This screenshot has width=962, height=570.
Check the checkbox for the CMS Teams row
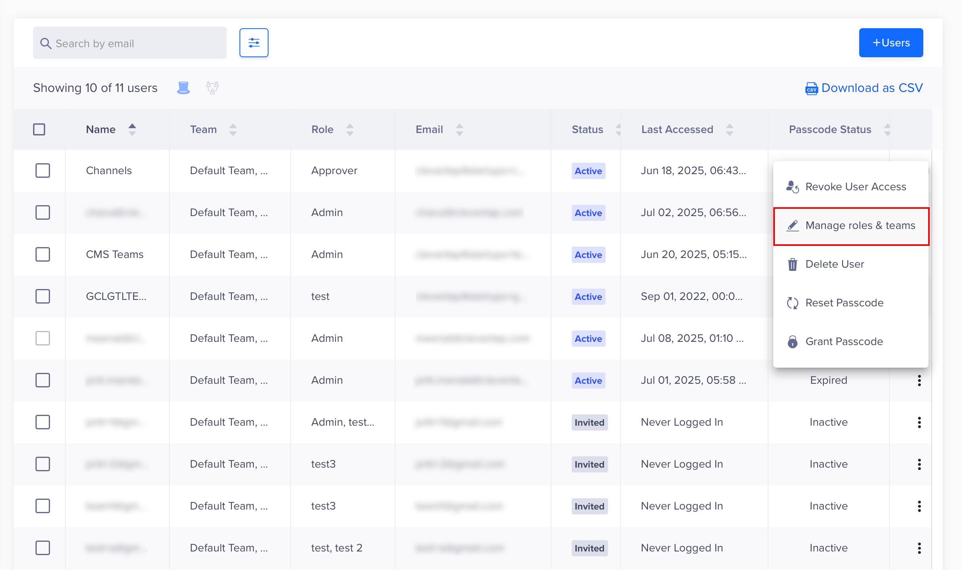pos(43,254)
